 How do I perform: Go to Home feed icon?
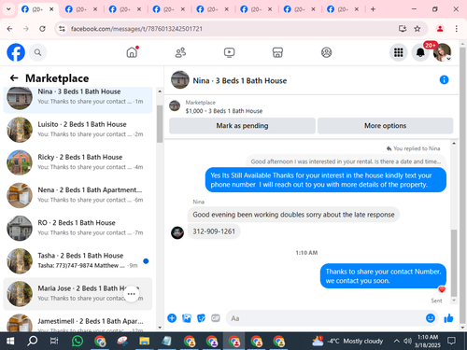[132, 52]
